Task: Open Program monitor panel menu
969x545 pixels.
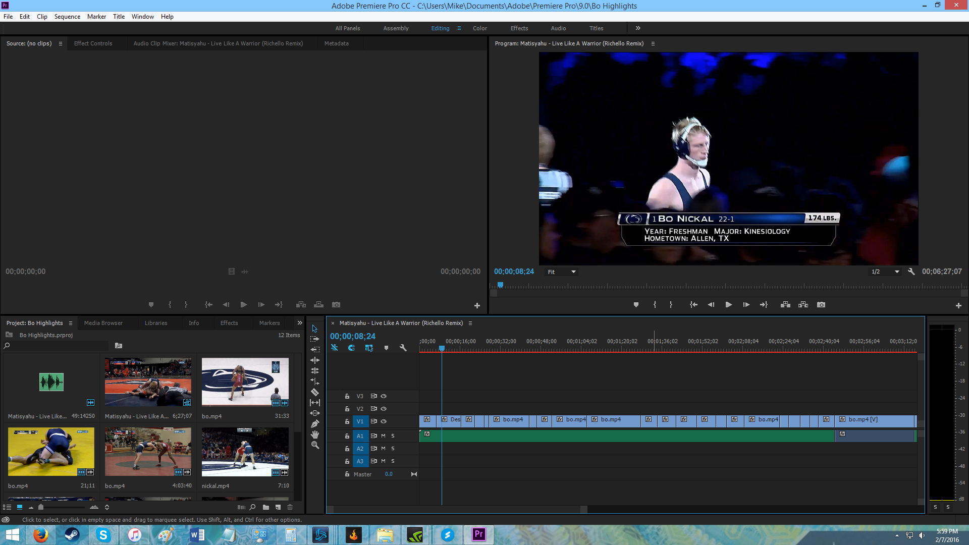Action: click(x=653, y=44)
